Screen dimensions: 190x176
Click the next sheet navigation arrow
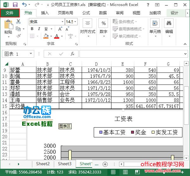18,164
